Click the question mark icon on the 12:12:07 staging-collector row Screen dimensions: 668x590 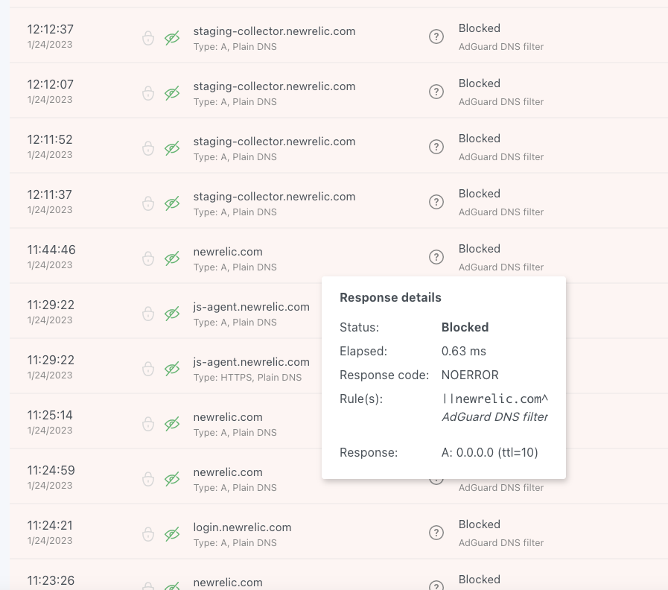436,92
